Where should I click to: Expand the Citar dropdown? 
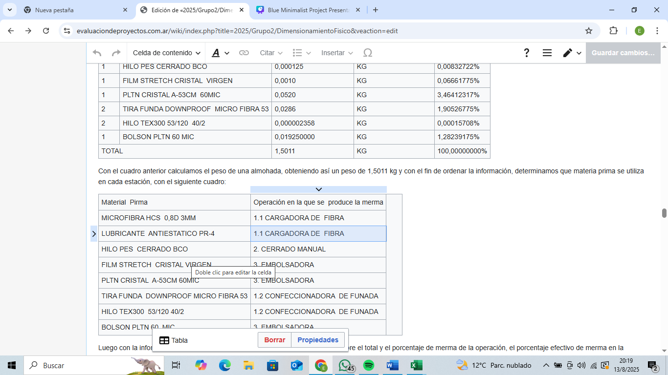pyautogui.click(x=271, y=53)
